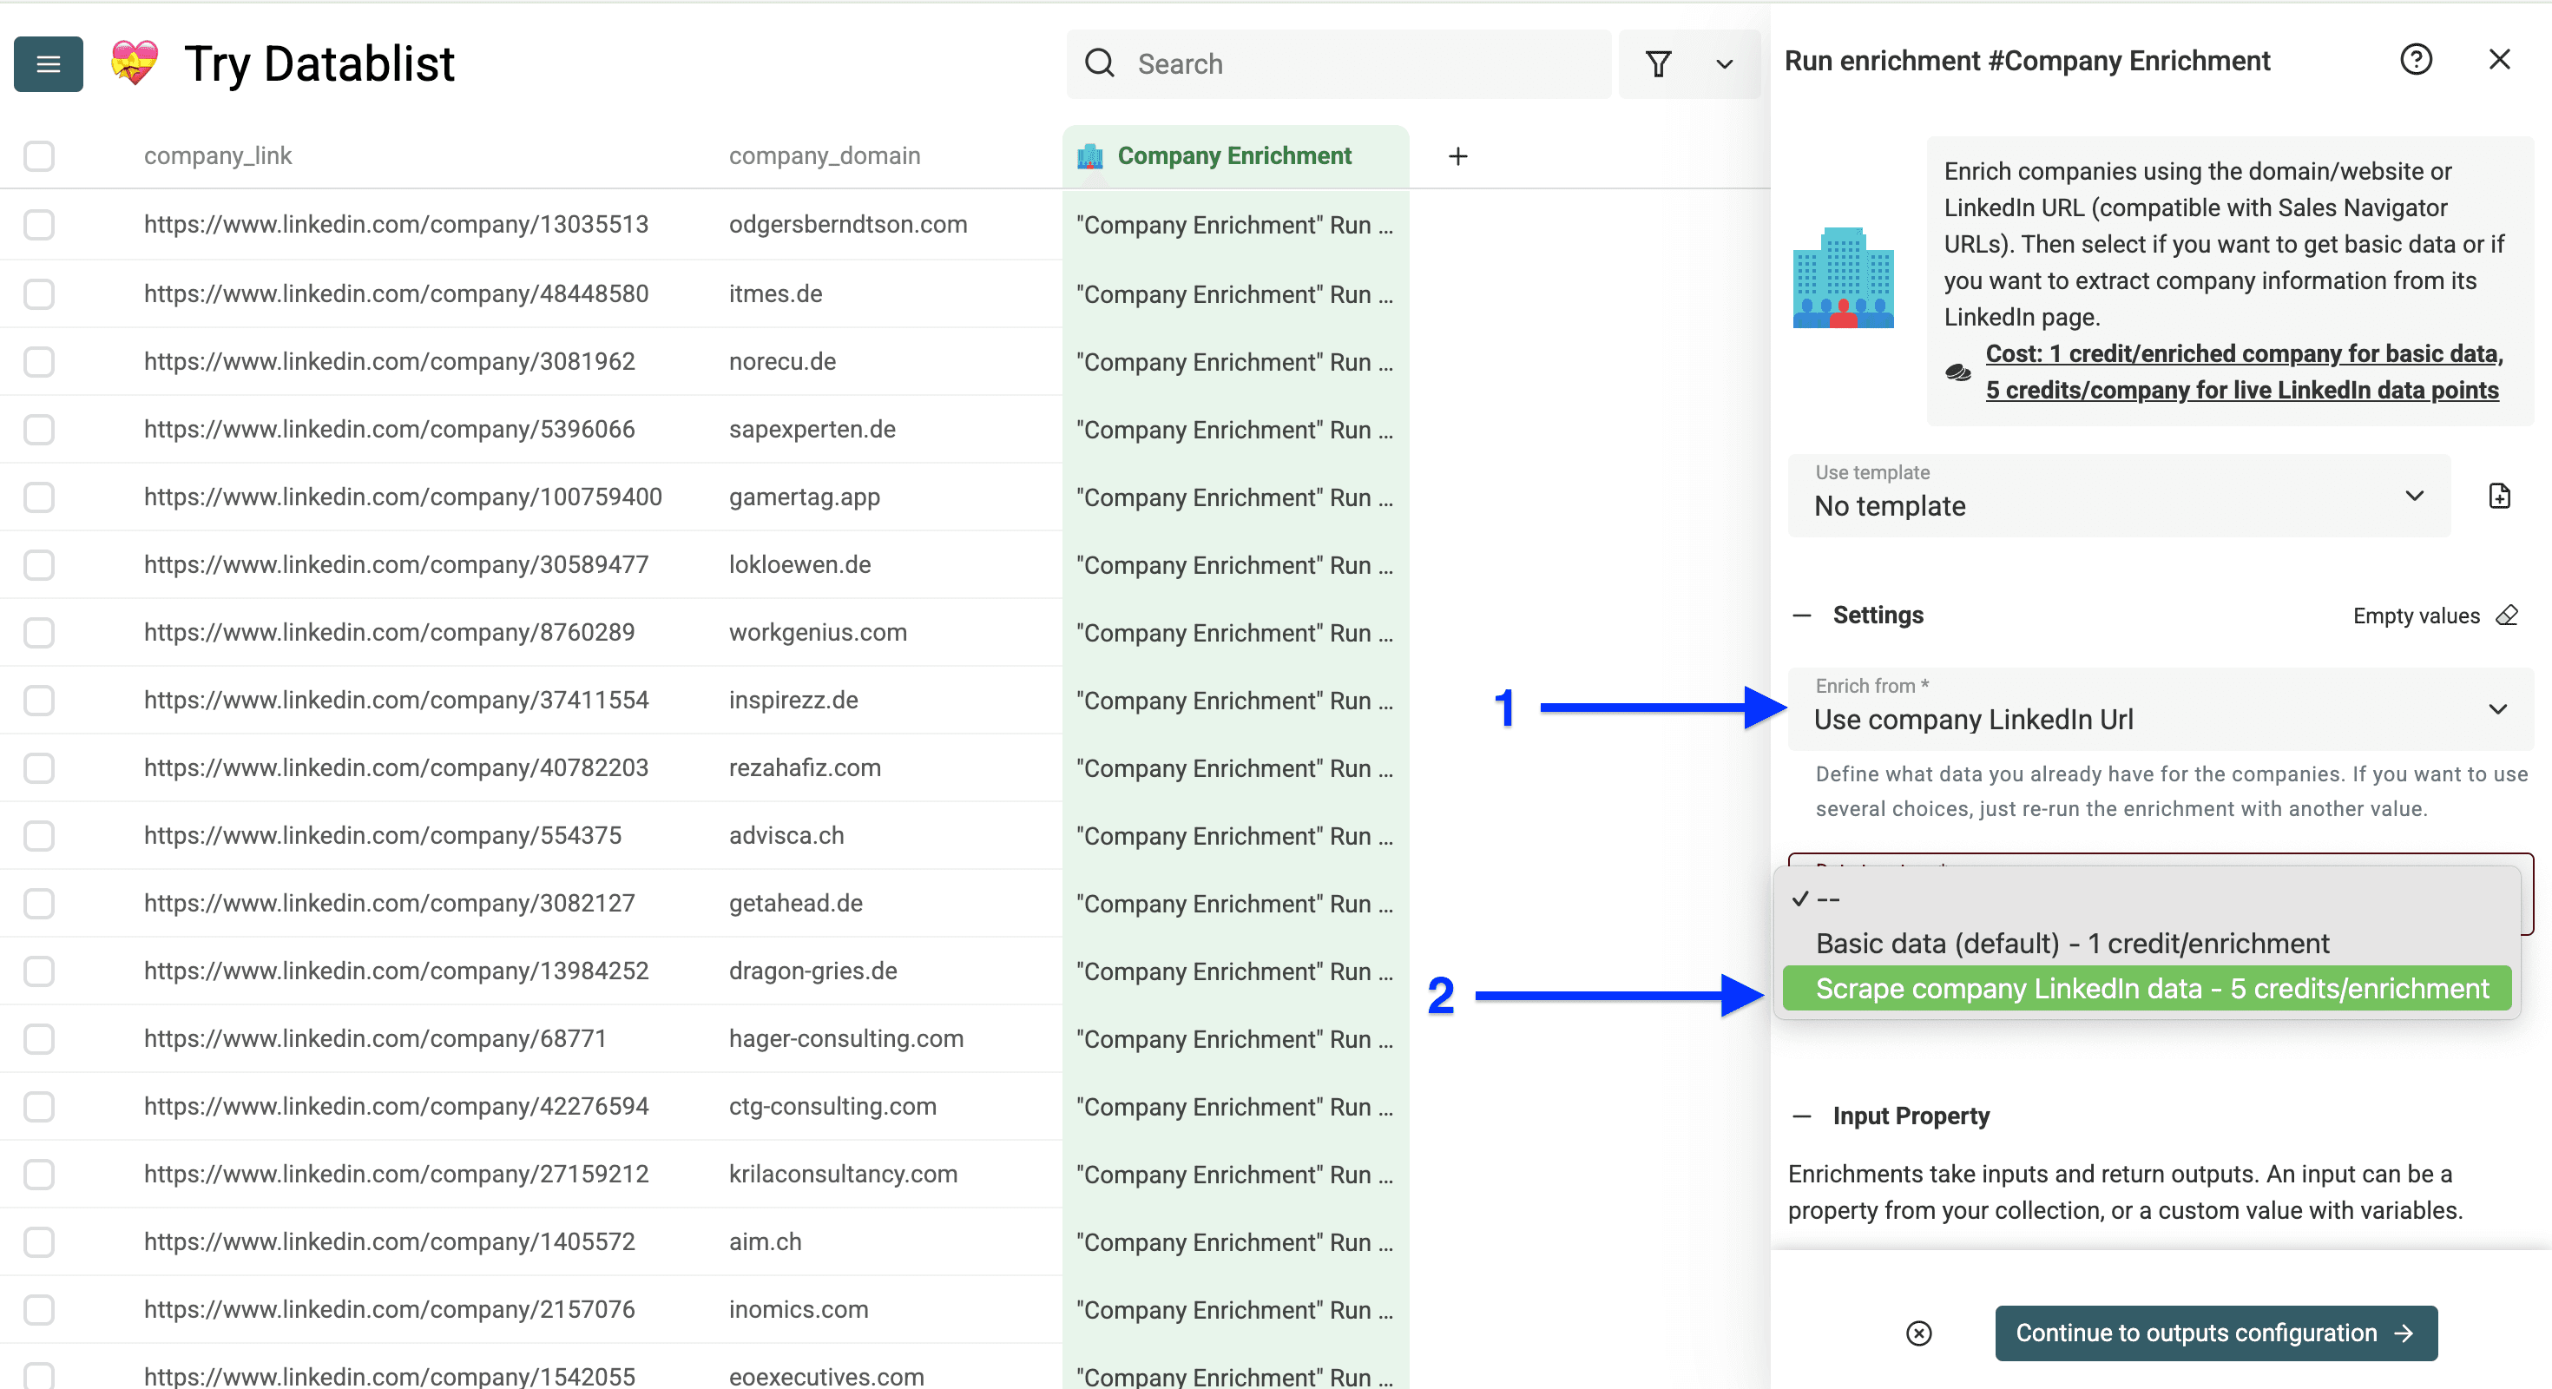This screenshot has width=2552, height=1389.
Task: Open the hamburger navigation menu
Action: (x=48, y=63)
